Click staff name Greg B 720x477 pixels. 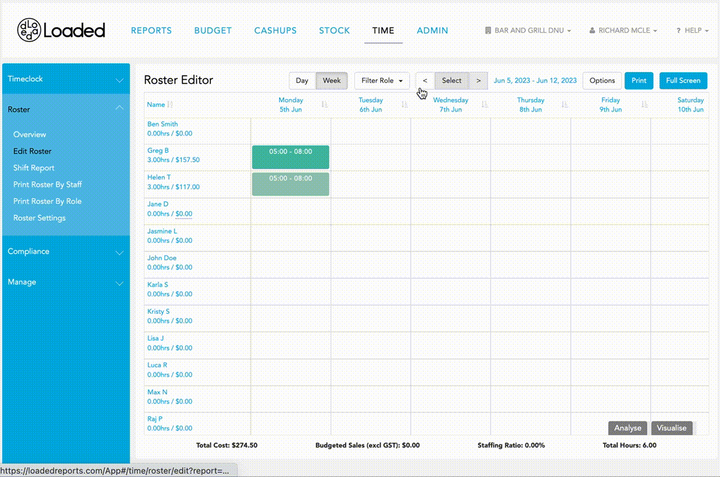[158, 151]
